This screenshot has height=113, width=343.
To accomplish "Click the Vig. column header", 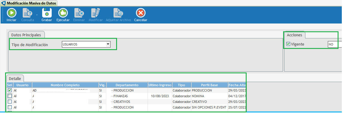I will coord(102,85).
